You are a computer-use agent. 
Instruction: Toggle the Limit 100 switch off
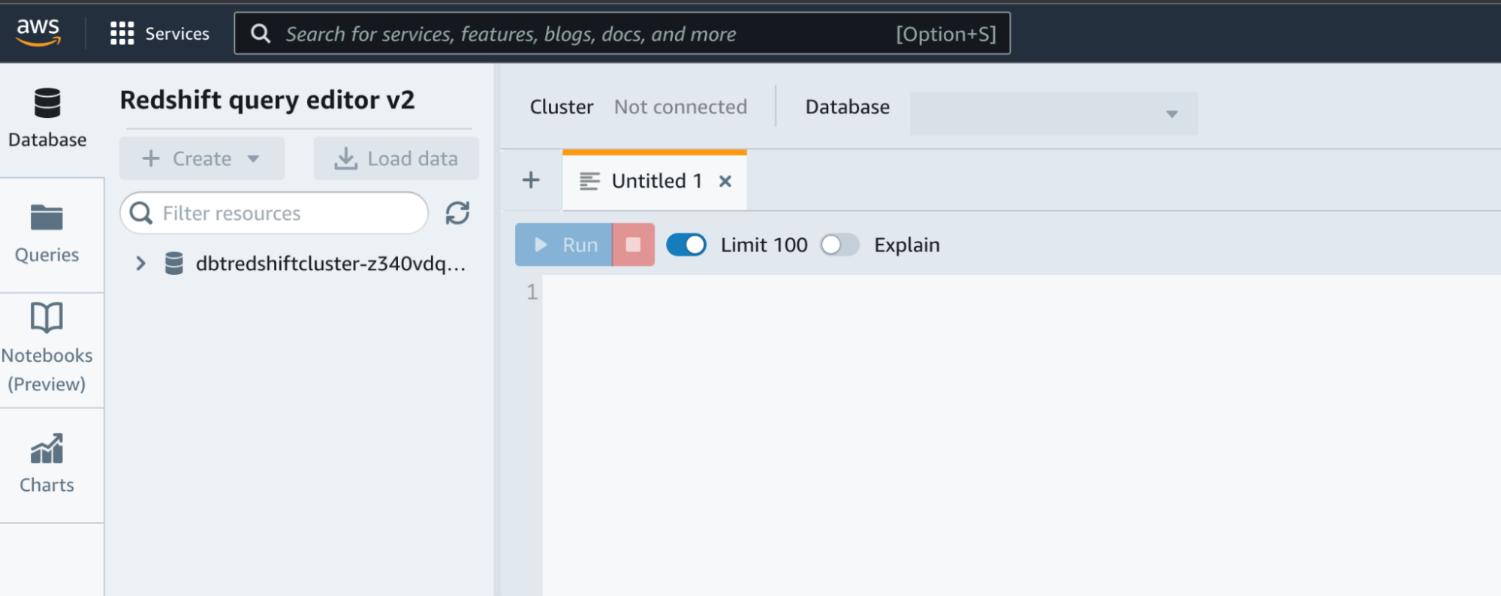coord(686,245)
